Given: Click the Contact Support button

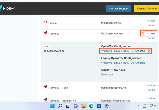Looking at the screenshot, I should point(118,9).
